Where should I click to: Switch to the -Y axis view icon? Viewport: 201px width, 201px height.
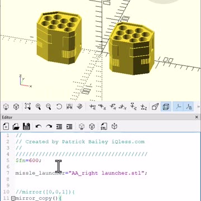click(x=123, y=107)
